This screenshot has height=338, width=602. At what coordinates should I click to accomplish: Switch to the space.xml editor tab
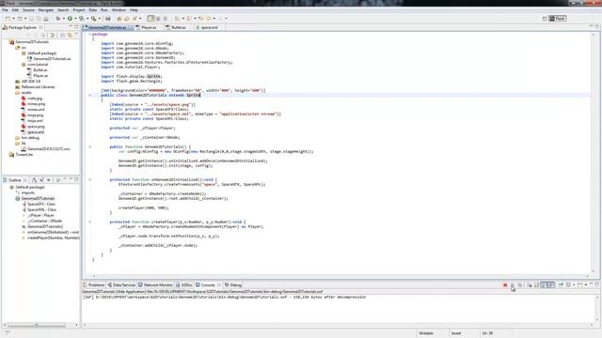209,27
